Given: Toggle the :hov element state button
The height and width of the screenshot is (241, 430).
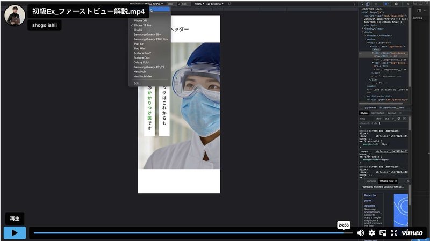Looking at the screenshot, I should 379,119.
